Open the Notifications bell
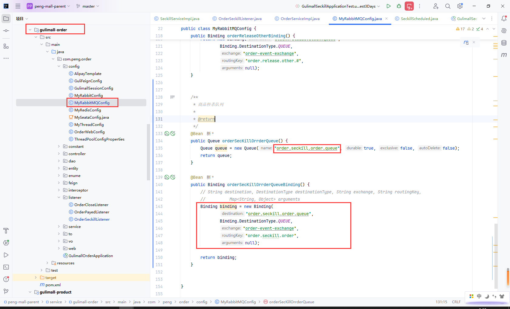The width and height of the screenshot is (510, 309). (x=504, y=19)
